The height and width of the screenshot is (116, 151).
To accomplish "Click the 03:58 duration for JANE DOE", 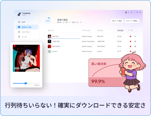I will 119,41.
